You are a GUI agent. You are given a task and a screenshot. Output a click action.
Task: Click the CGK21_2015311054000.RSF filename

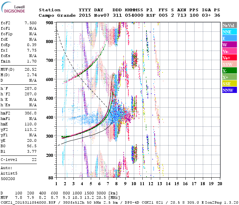28,203
